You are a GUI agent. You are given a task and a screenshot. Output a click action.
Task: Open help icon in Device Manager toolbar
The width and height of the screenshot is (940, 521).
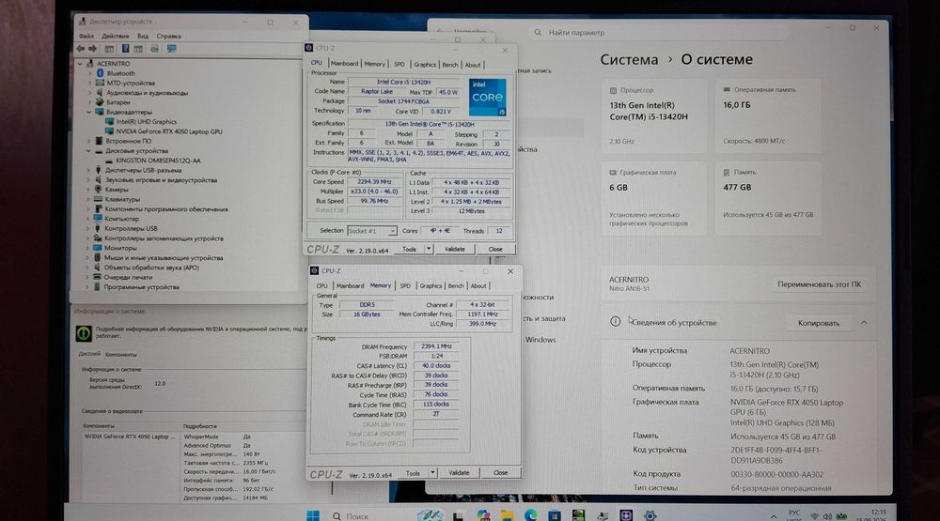125,49
